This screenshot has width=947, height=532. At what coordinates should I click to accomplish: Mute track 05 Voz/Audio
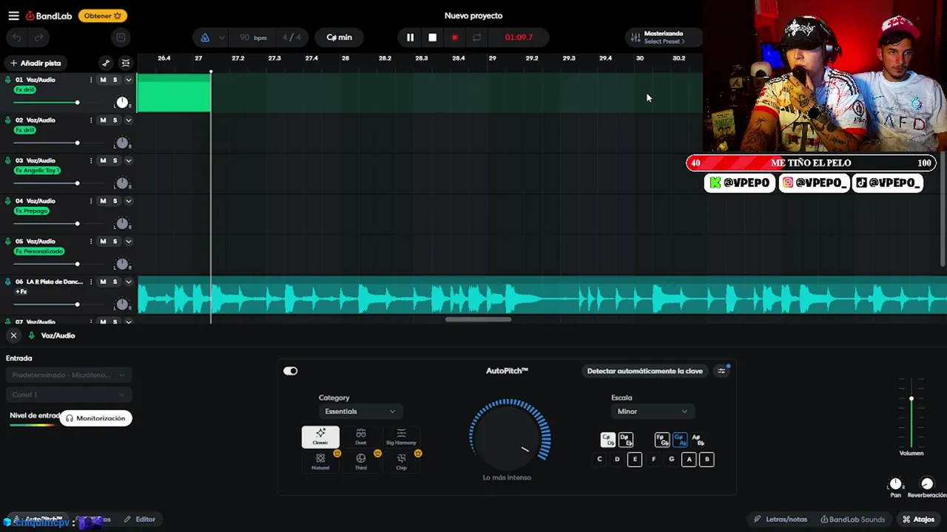click(103, 241)
